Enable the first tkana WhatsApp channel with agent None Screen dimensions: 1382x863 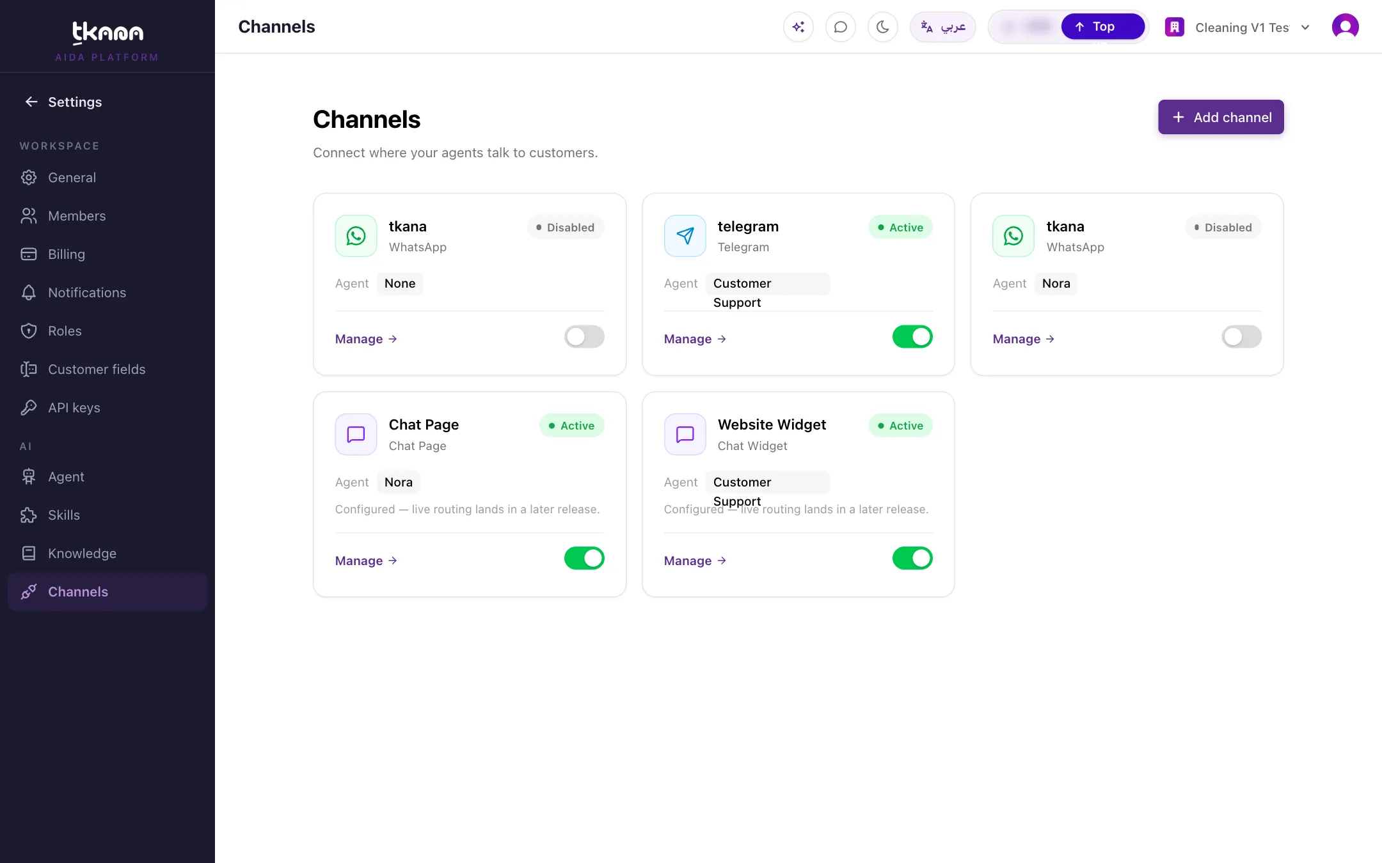[584, 337]
